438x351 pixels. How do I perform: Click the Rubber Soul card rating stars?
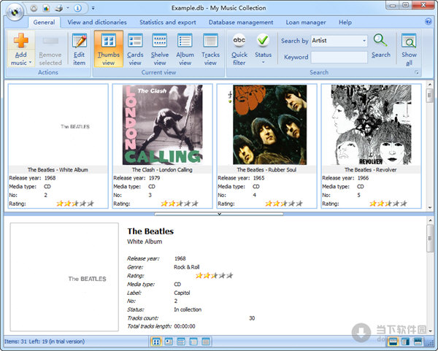click(284, 204)
